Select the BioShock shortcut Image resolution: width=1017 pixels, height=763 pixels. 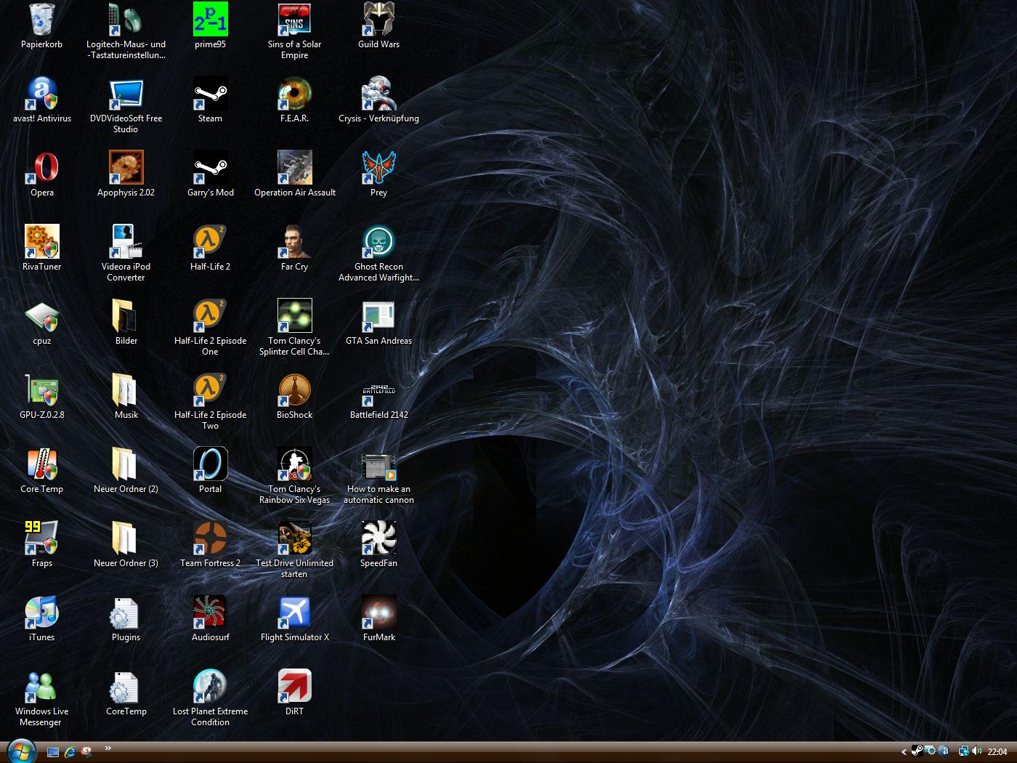tap(294, 390)
